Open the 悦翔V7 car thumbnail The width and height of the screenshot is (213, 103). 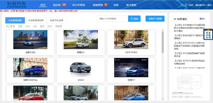pos(131,68)
